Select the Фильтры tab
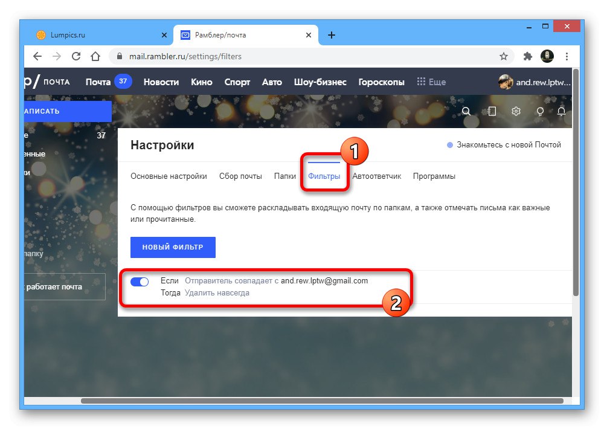604x429 pixels. pos(324,176)
